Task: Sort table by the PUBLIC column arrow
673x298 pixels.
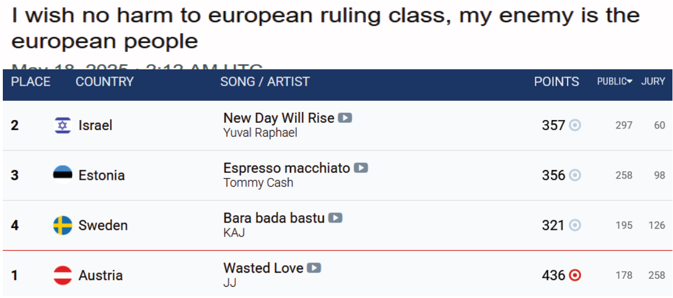Action: pos(629,82)
